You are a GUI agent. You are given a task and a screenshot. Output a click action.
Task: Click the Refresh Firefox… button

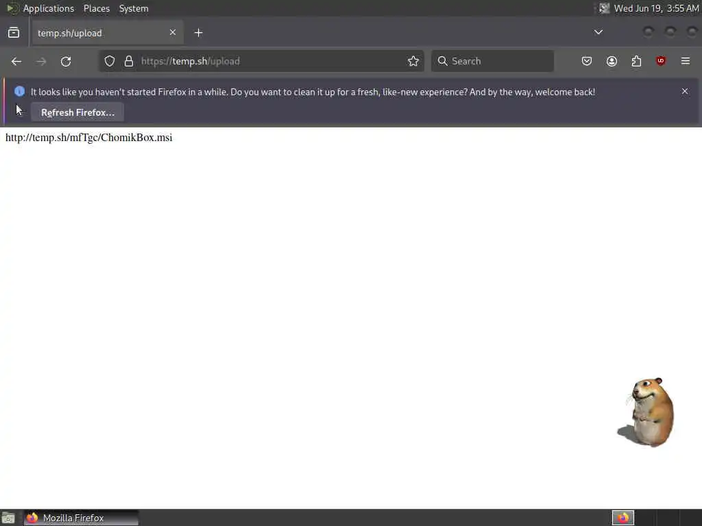77,112
